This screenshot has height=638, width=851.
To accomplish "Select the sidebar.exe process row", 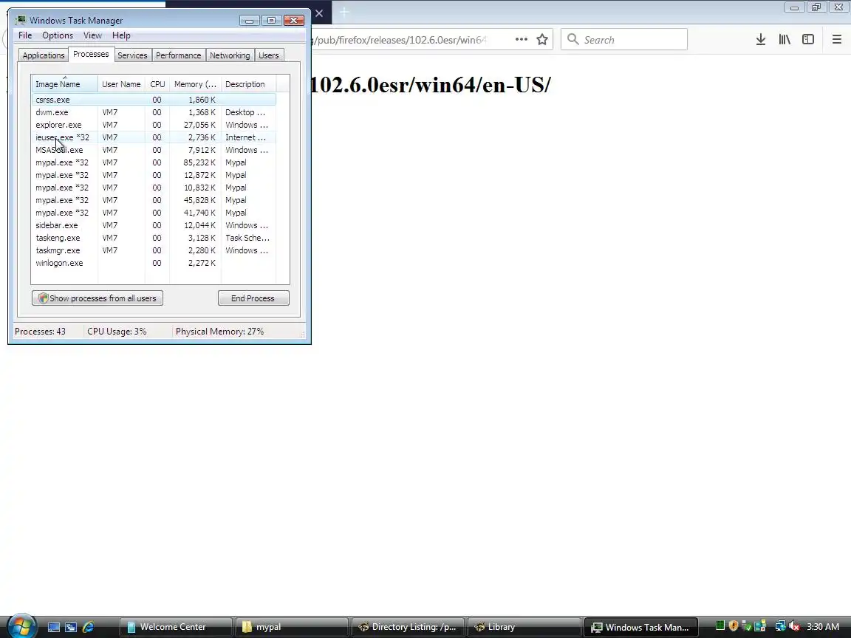I will coord(154,225).
